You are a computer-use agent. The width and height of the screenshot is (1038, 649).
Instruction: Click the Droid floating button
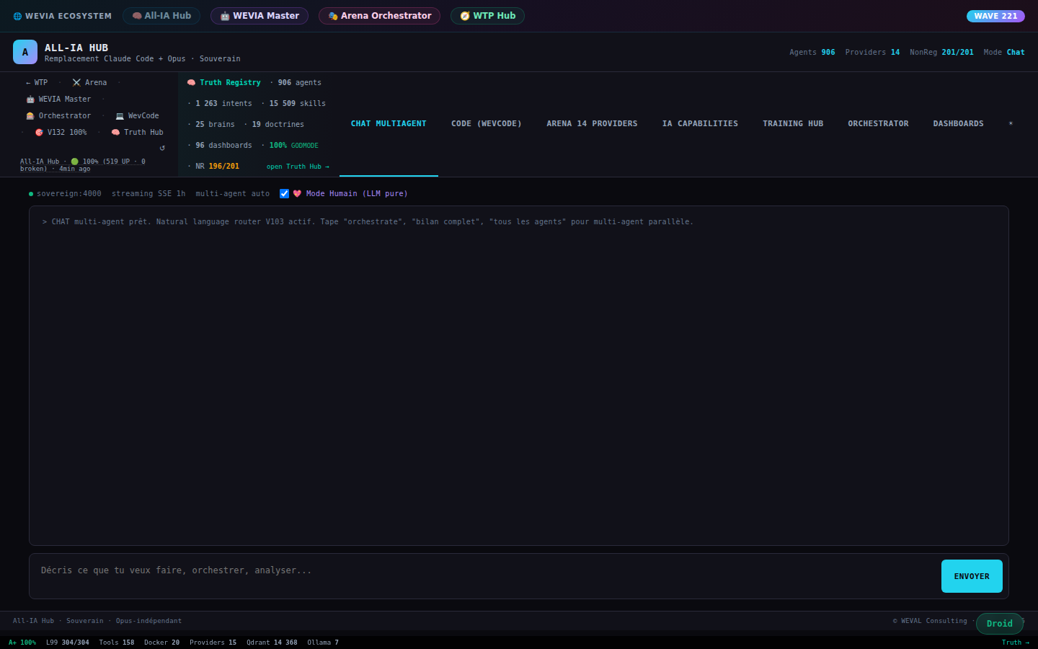point(999,624)
